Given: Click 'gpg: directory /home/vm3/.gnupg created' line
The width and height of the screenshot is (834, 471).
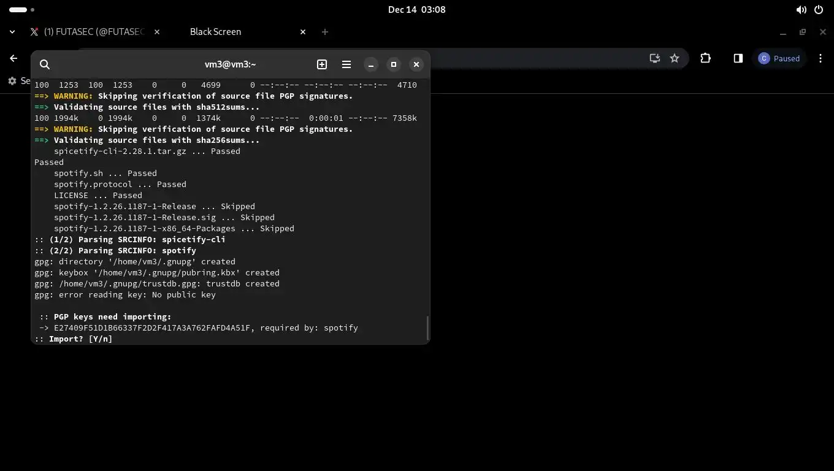Looking at the screenshot, I should (135, 261).
